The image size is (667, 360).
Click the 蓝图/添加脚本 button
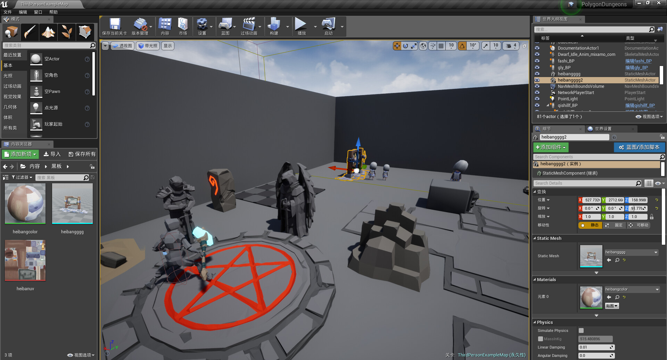(x=639, y=148)
